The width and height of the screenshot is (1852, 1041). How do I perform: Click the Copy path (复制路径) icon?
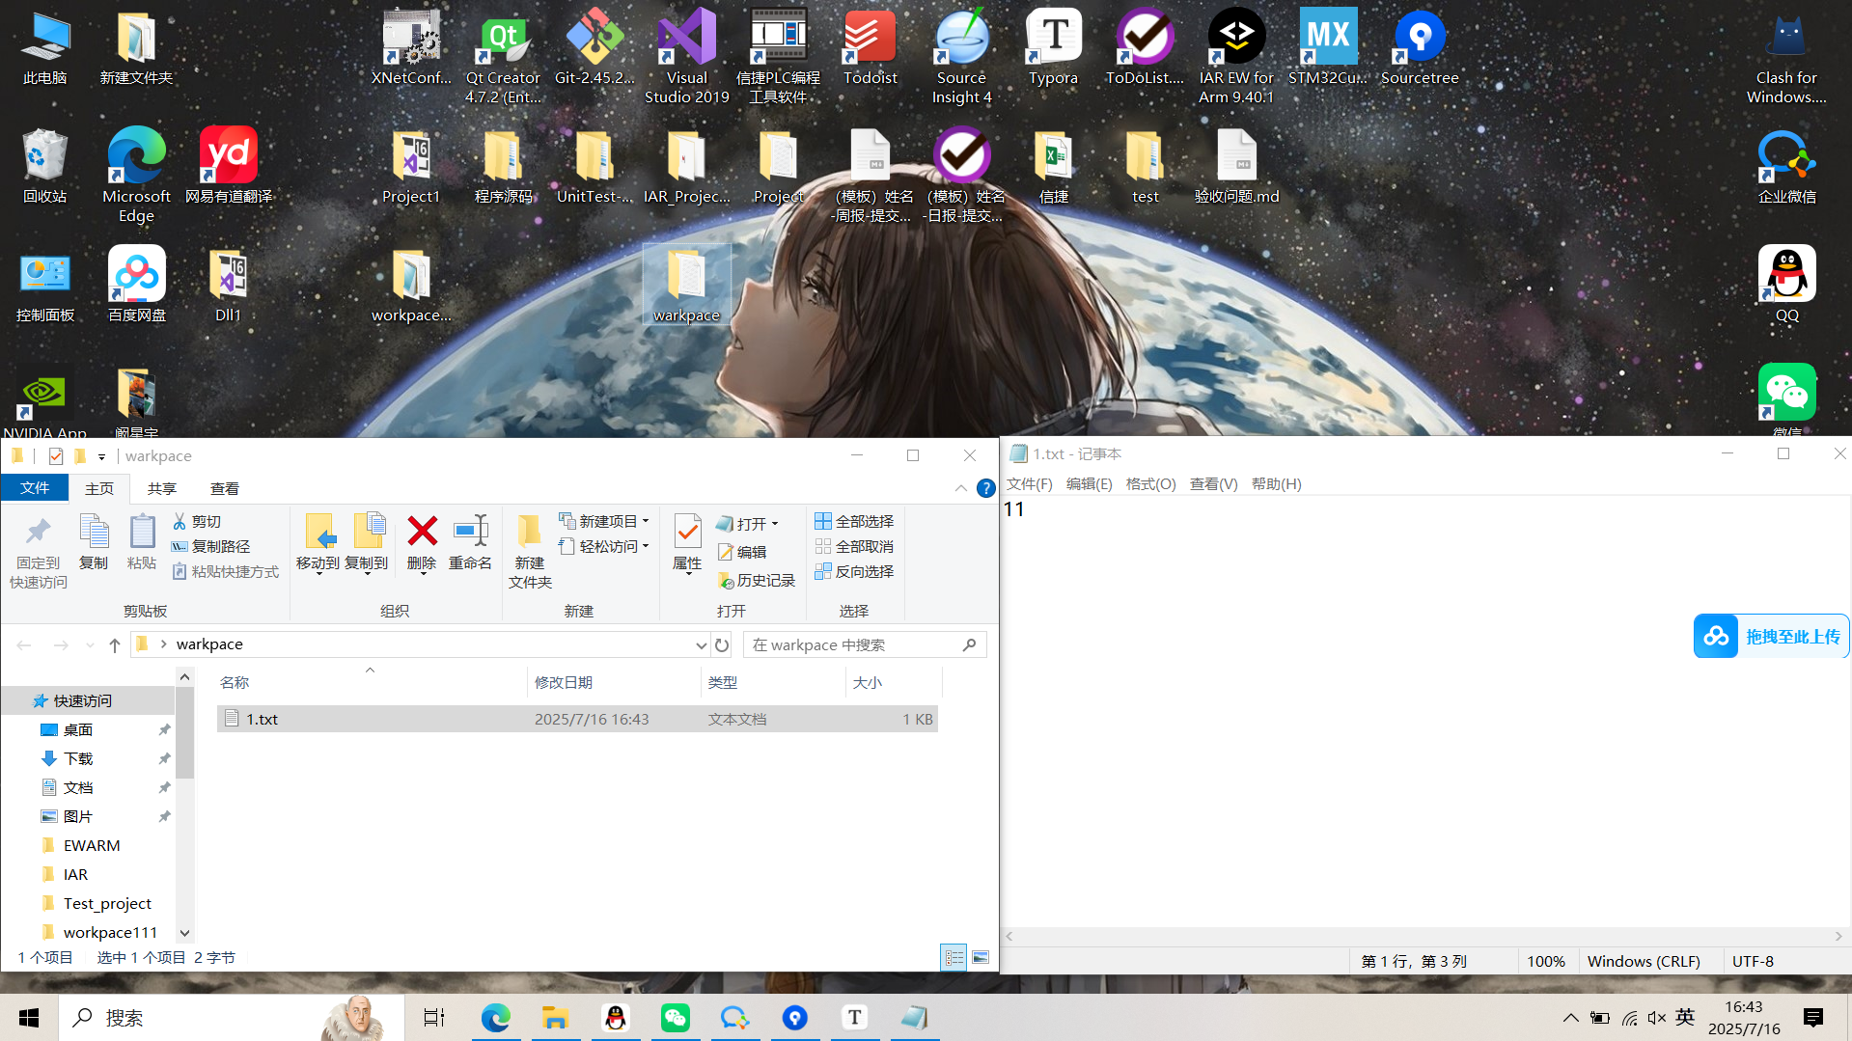click(x=180, y=546)
